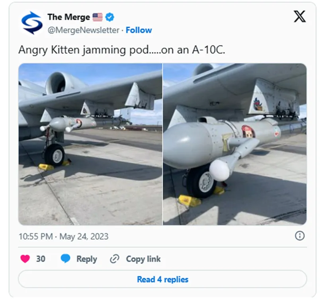Click the US flag emoji

[98, 17]
